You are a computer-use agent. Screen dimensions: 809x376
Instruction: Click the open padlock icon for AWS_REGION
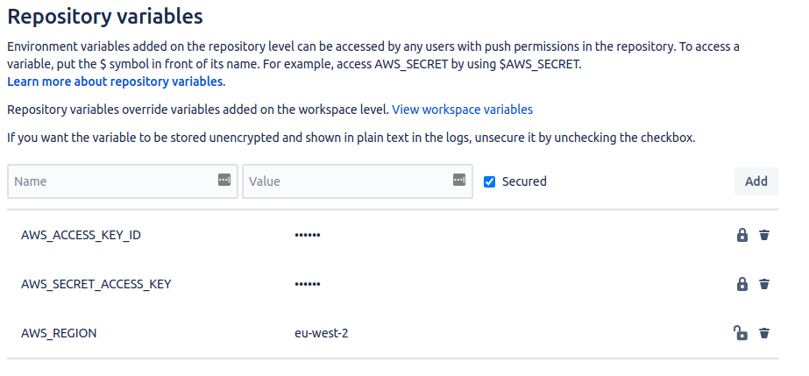(x=741, y=333)
